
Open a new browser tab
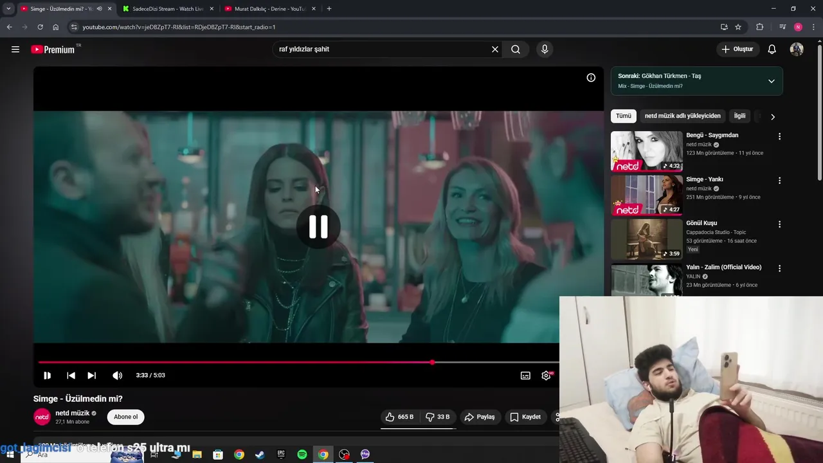329,9
